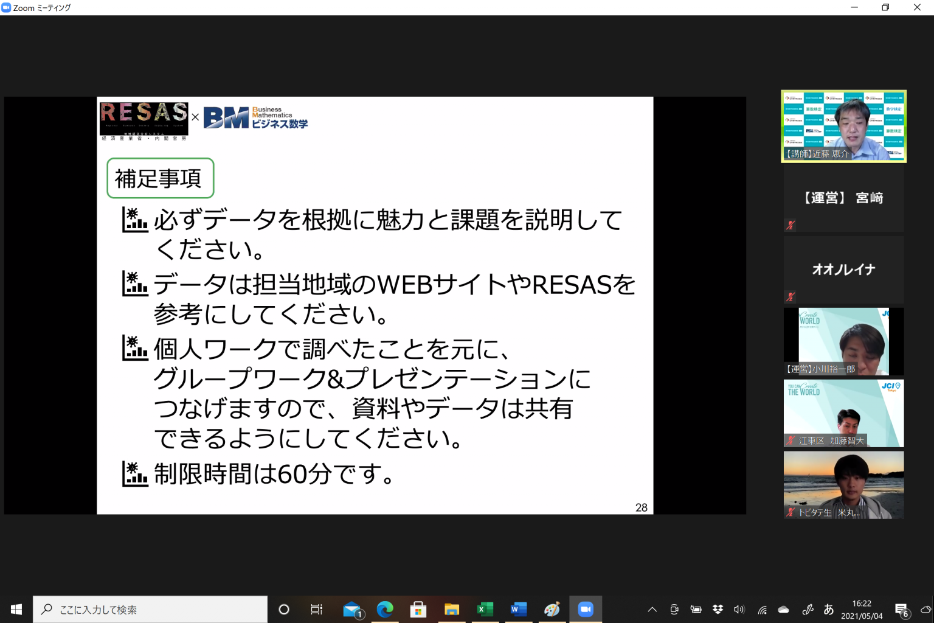Open the Windows Start menu
This screenshot has width=934, height=623.
tap(16, 609)
